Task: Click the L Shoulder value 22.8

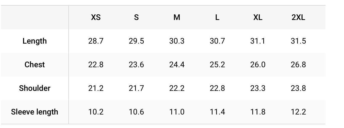Action: click(x=217, y=88)
